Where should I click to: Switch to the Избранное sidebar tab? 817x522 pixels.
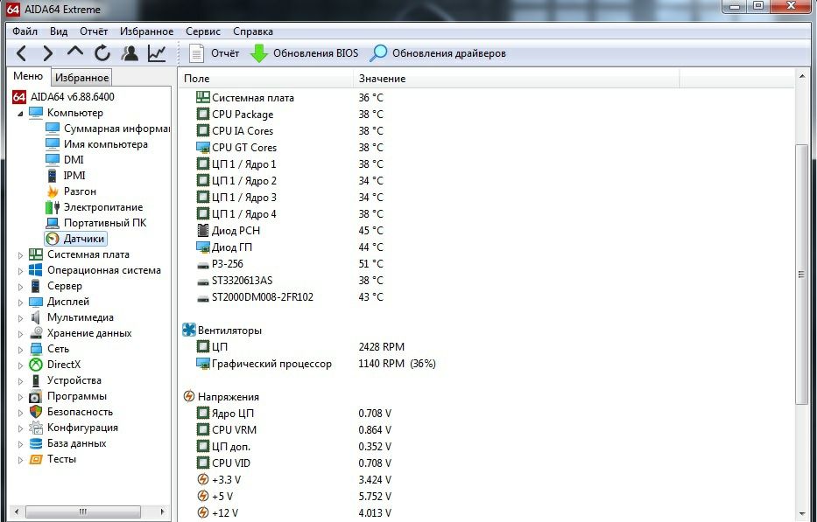pos(81,78)
